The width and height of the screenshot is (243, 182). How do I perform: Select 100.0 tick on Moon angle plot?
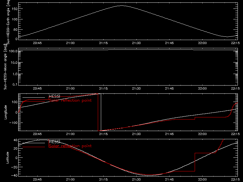(13, 51)
